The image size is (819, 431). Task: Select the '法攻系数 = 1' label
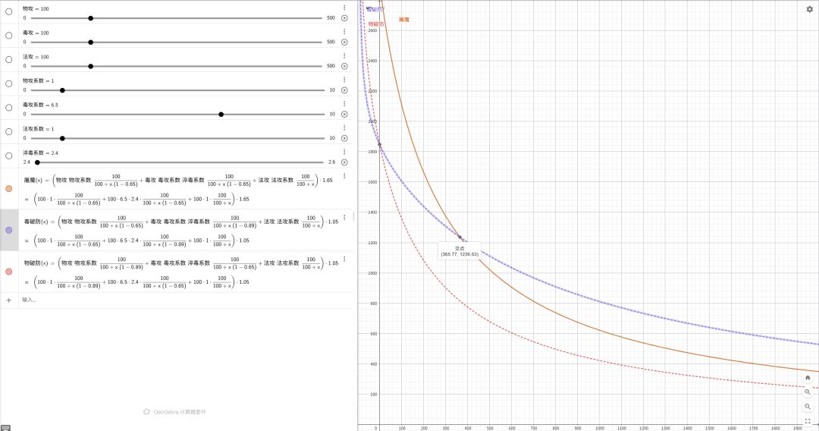click(38, 129)
